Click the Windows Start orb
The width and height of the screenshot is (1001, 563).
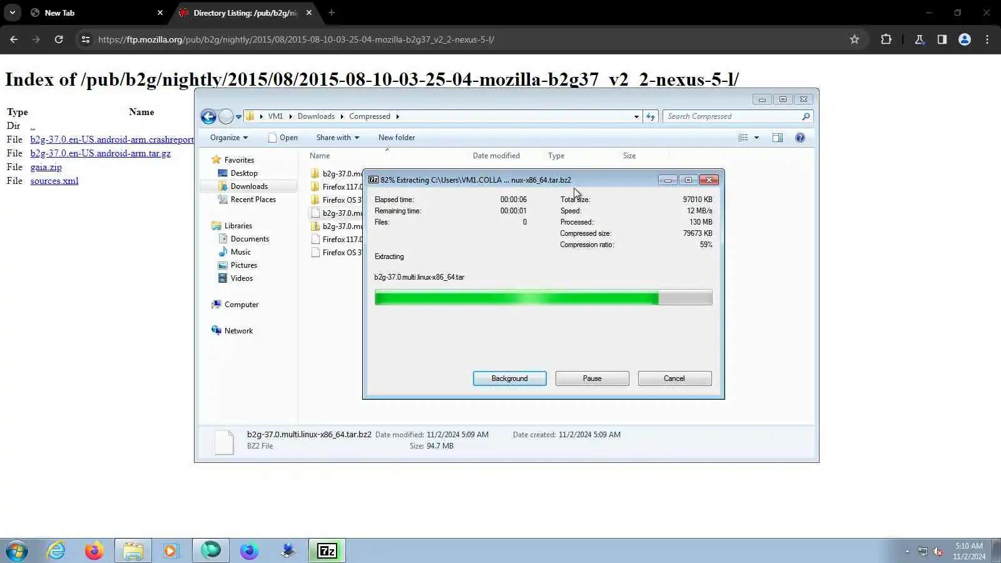pyautogui.click(x=17, y=551)
